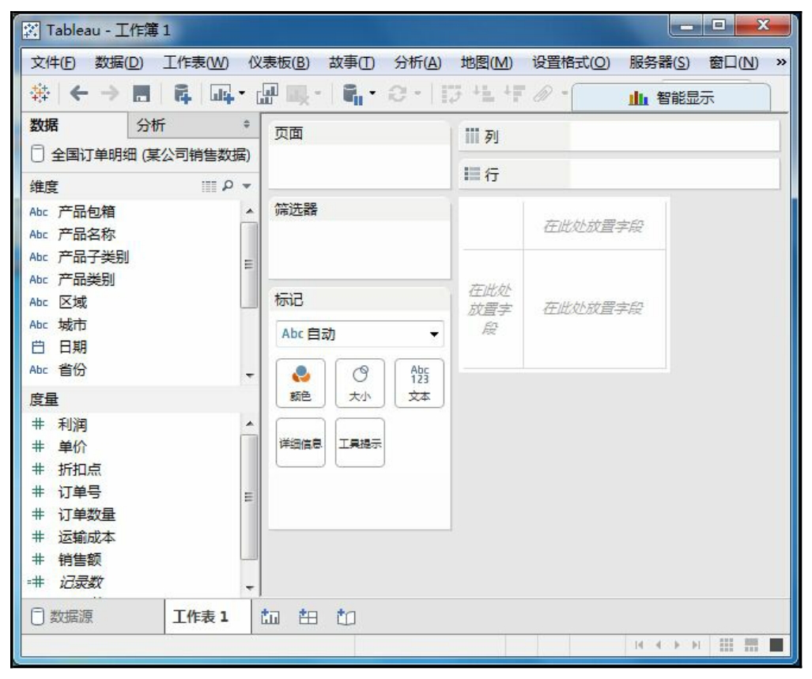Click the 详细信息 marks button

point(300,443)
